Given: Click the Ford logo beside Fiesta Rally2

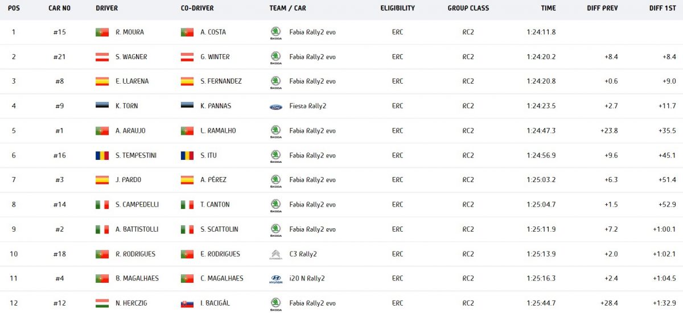Looking at the screenshot, I should click(275, 106).
